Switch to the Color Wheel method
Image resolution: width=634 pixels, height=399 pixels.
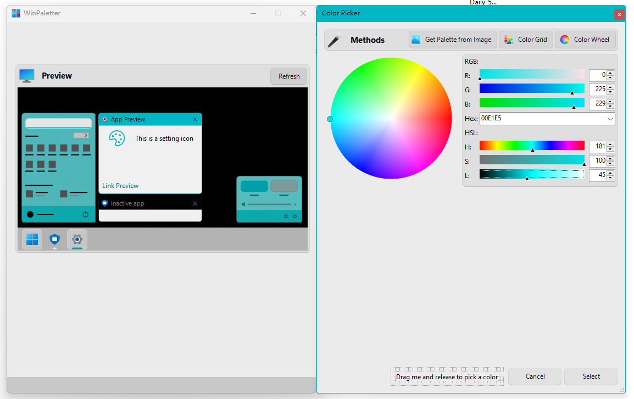click(x=585, y=40)
